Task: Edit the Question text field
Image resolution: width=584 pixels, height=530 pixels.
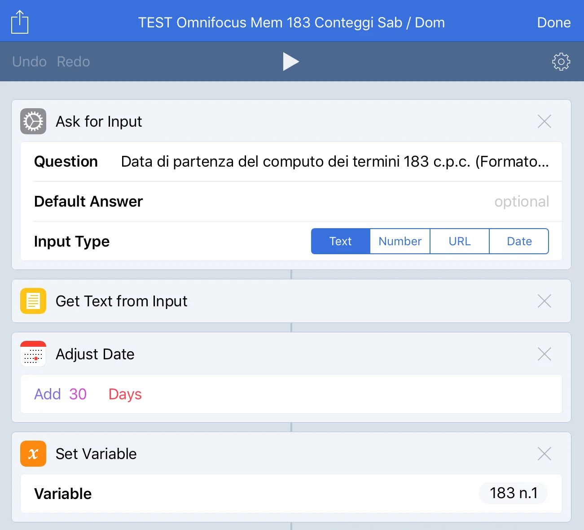Action: (x=335, y=162)
